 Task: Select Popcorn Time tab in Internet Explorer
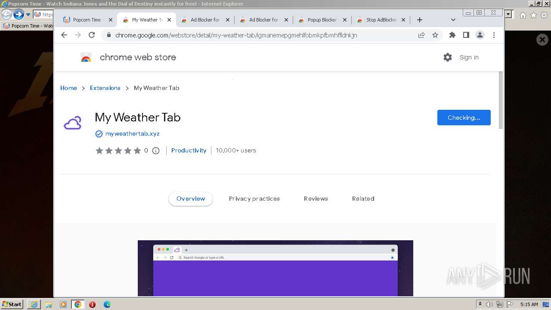pyautogui.click(x=28, y=26)
